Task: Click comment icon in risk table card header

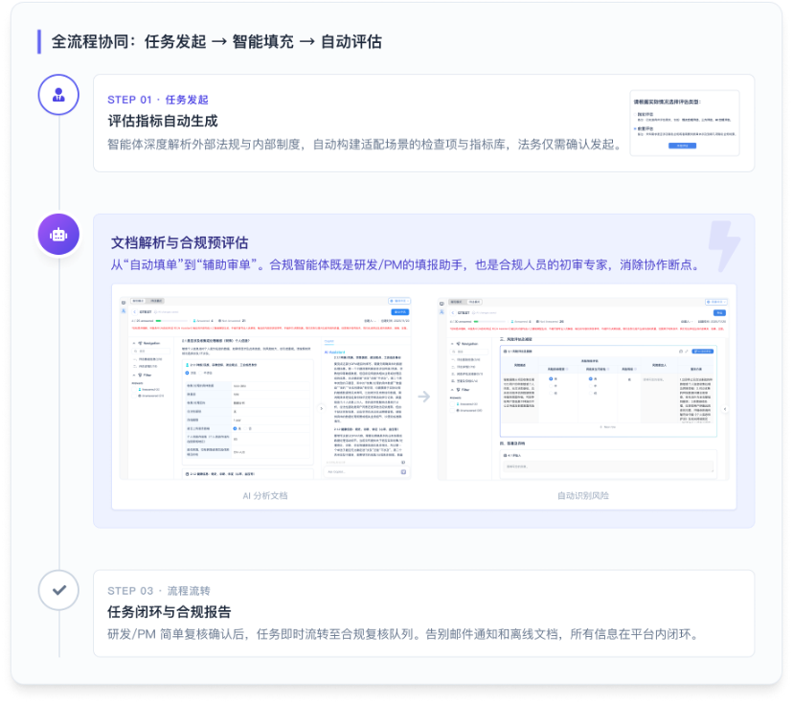Action: click(x=681, y=351)
